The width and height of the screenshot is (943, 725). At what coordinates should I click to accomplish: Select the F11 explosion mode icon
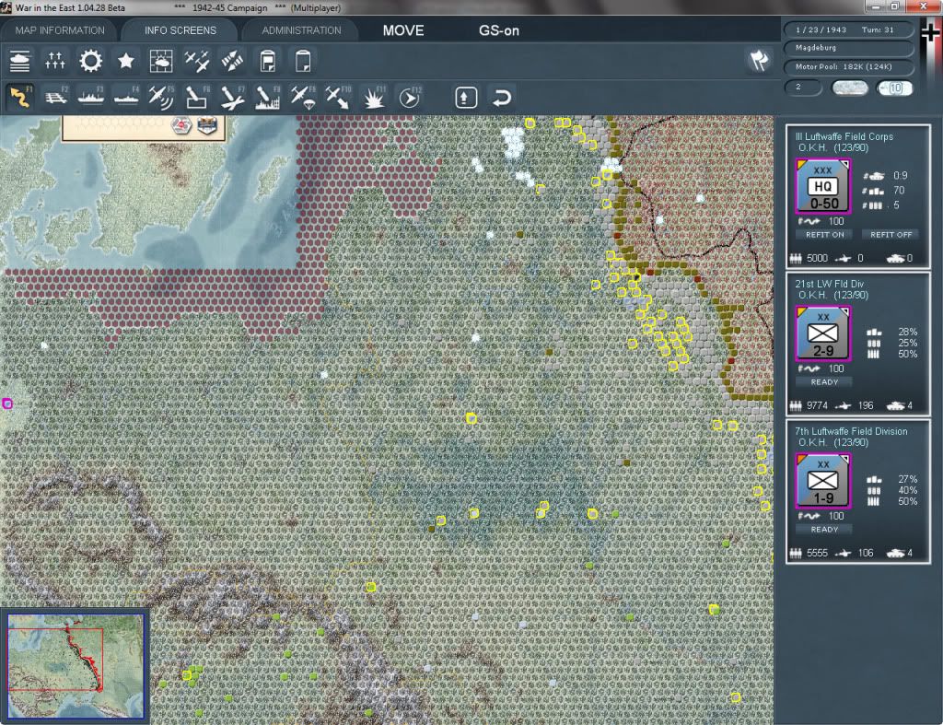374,97
